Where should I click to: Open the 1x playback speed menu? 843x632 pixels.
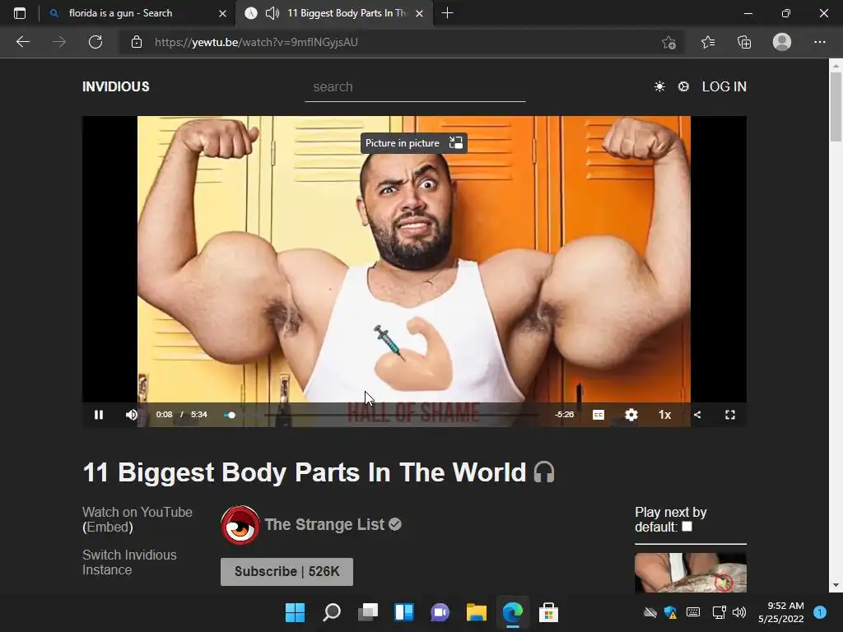[x=664, y=415]
